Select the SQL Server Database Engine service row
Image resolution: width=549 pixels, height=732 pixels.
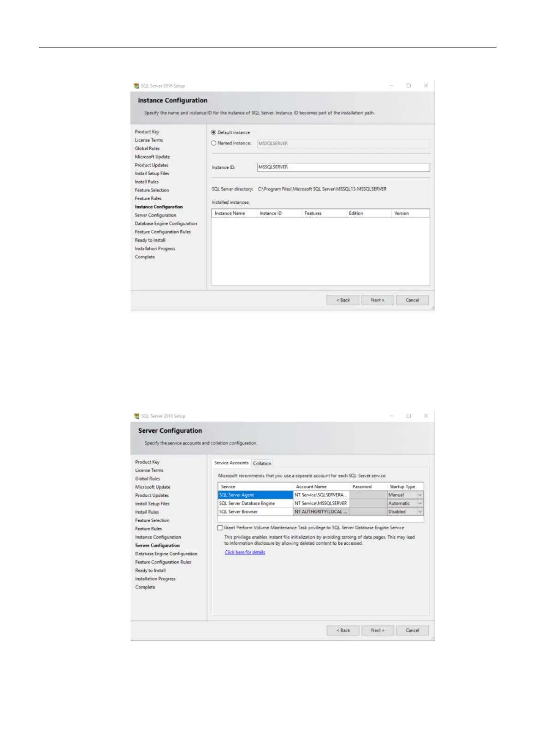[x=255, y=503]
